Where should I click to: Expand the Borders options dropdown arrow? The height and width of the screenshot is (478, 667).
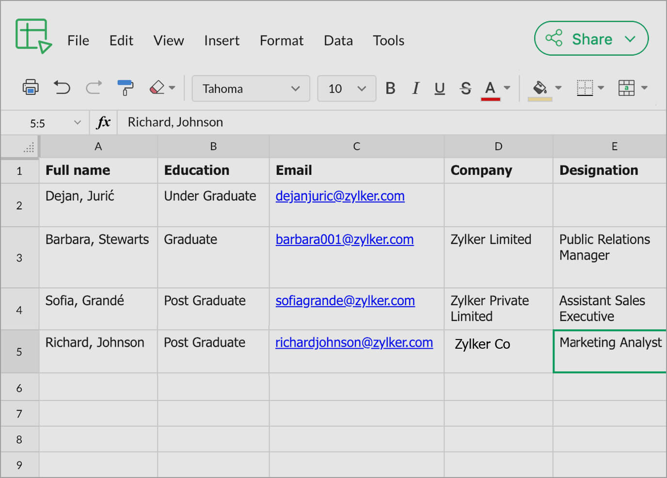pyautogui.click(x=601, y=88)
